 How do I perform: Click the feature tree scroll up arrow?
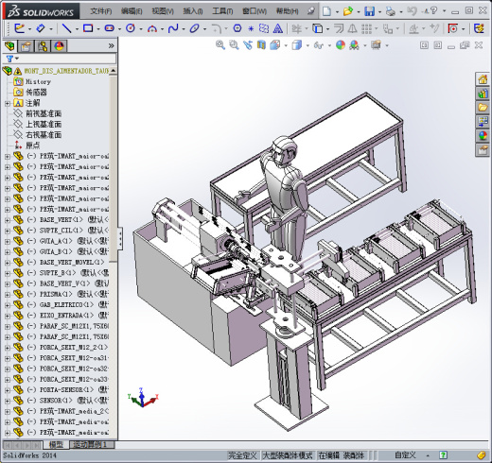114,71
